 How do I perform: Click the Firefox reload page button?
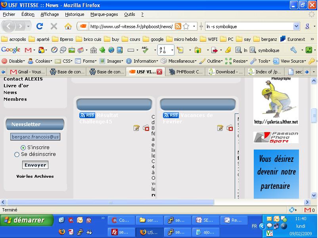(x=39, y=26)
